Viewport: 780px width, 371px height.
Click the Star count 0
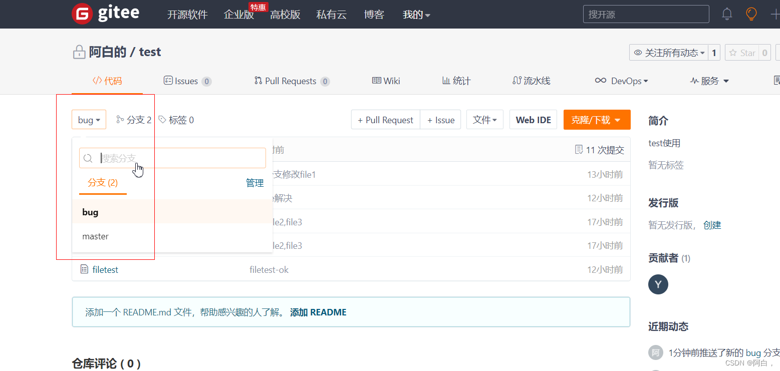pyautogui.click(x=764, y=53)
